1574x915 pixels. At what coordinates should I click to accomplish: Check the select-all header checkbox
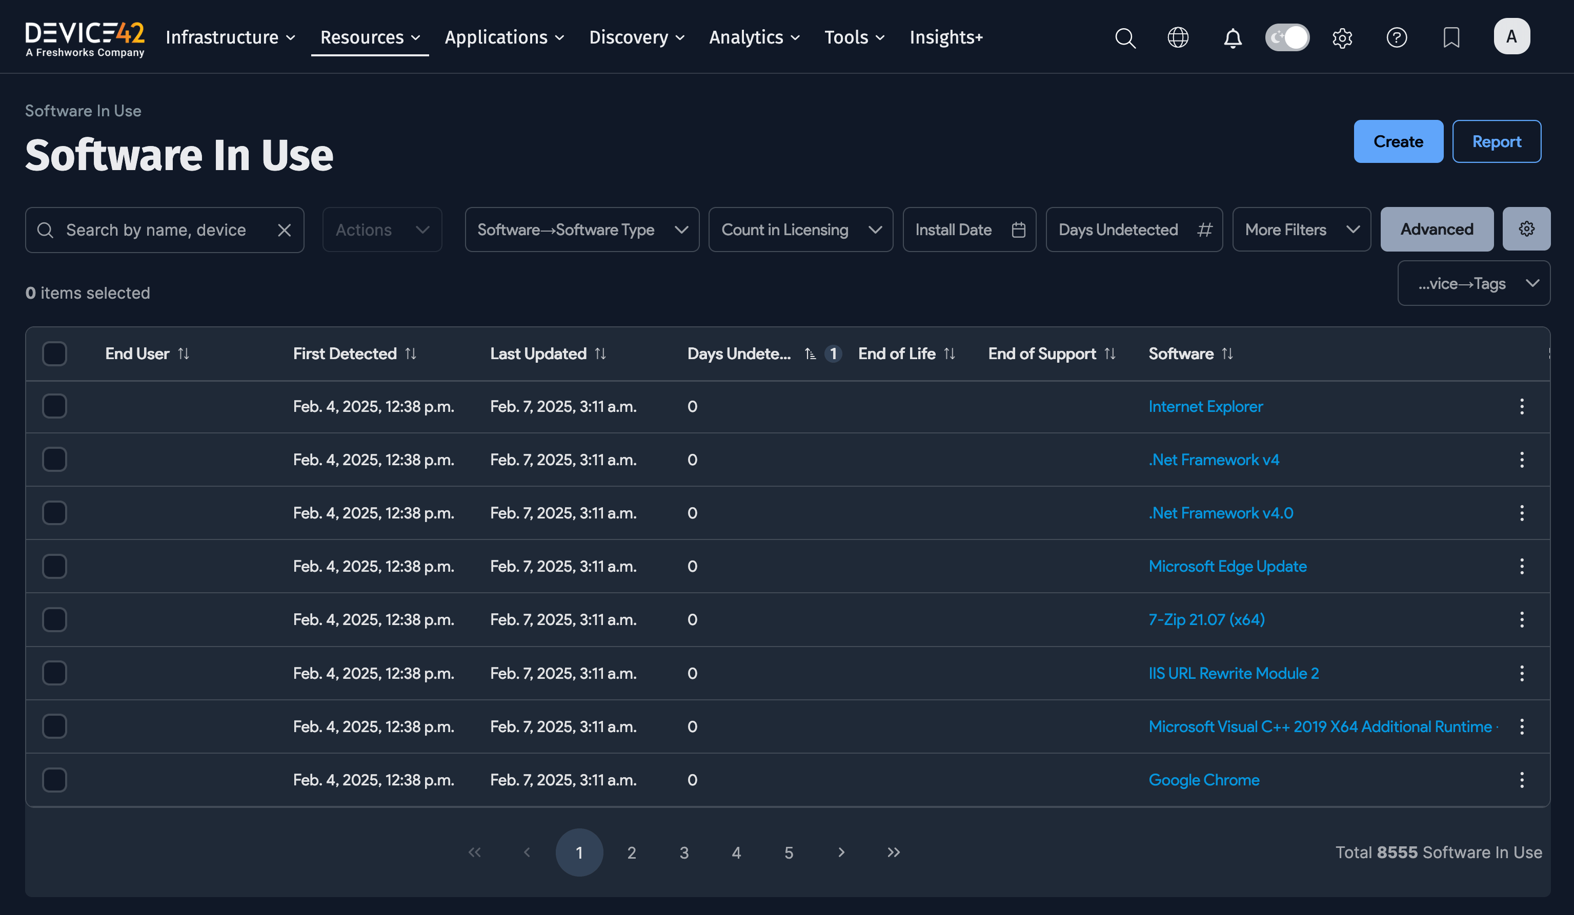pos(54,354)
